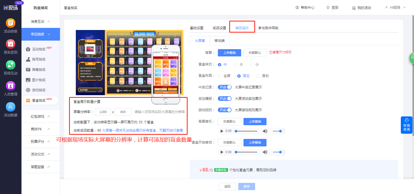Toggle the 游戏规则 switch
414x194 pixels.
225,110
